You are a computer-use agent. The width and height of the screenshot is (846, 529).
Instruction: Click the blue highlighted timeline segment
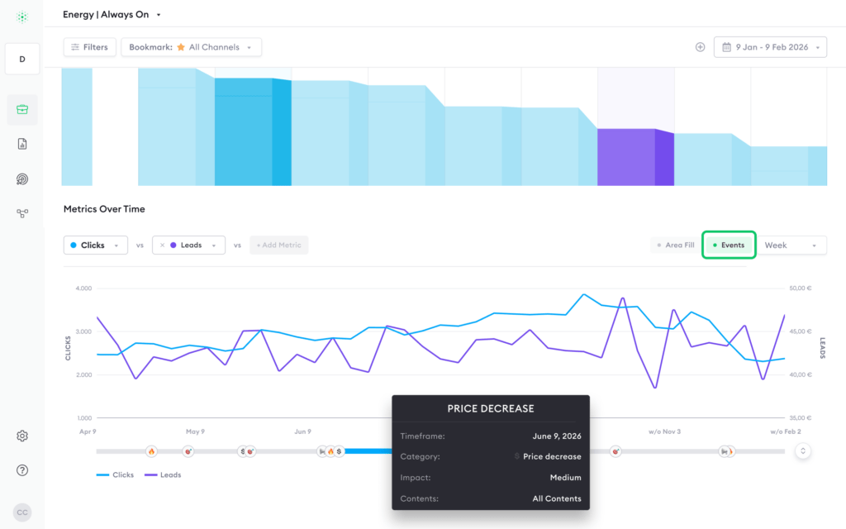coord(368,451)
